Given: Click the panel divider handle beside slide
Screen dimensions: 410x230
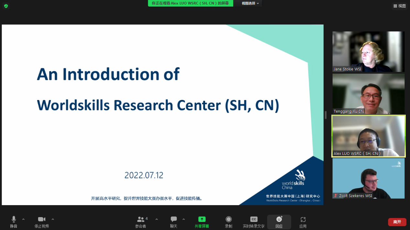Looking at the screenshot, I should pos(326,115).
